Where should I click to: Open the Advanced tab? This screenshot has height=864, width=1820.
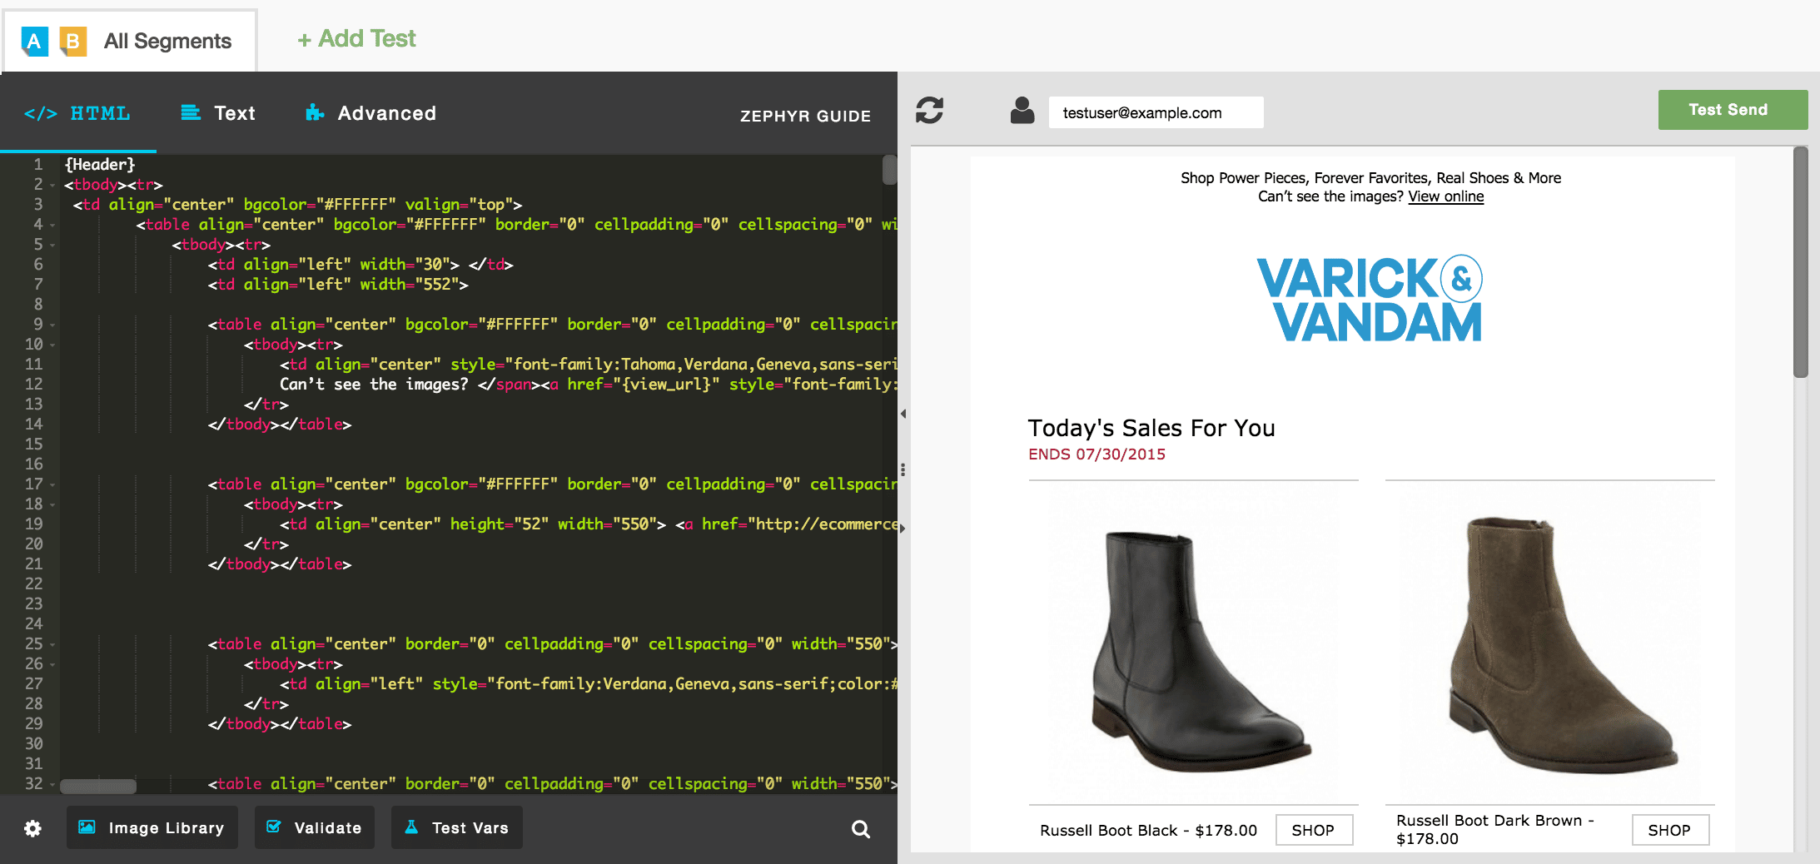click(x=370, y=113)
